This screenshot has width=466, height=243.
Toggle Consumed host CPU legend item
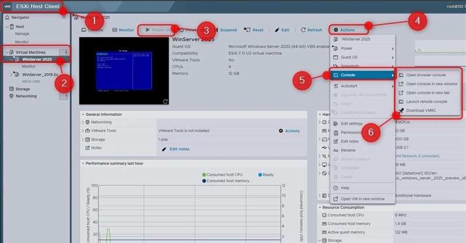point(222,175)
